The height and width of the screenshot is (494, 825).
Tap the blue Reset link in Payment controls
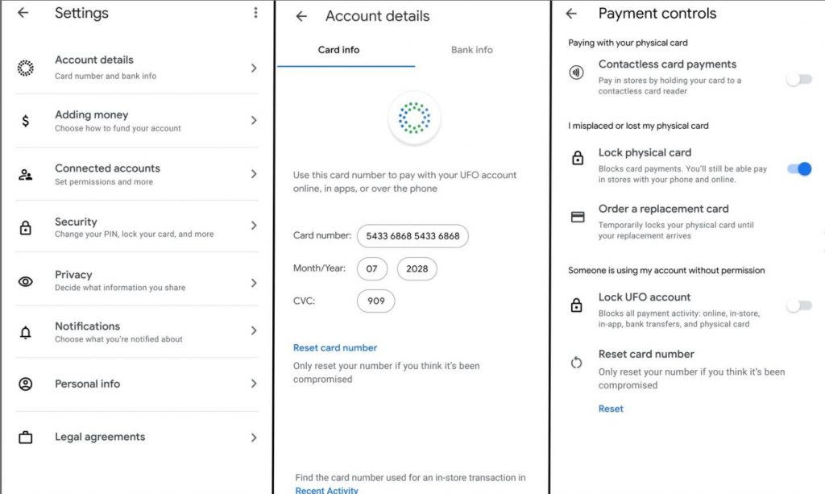611,409
